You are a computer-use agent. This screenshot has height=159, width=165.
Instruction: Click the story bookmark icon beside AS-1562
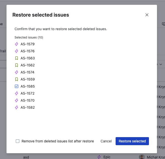click(x=17, y=65)
